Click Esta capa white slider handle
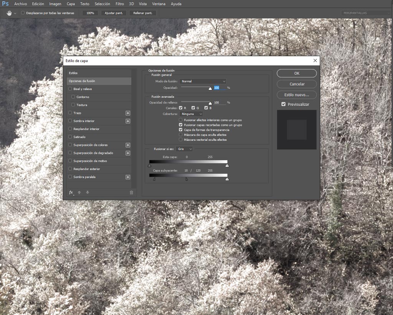Image resolution: width=393 pixels, height=315 pixels. click(x=227, y=165)
